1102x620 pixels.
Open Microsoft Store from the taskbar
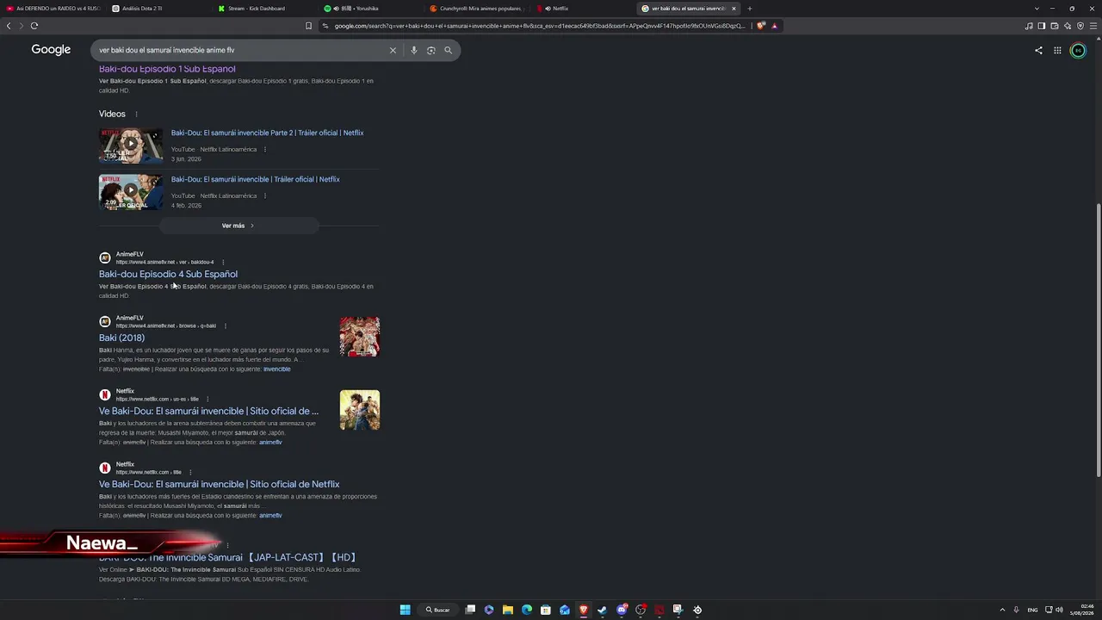point(546,610)
